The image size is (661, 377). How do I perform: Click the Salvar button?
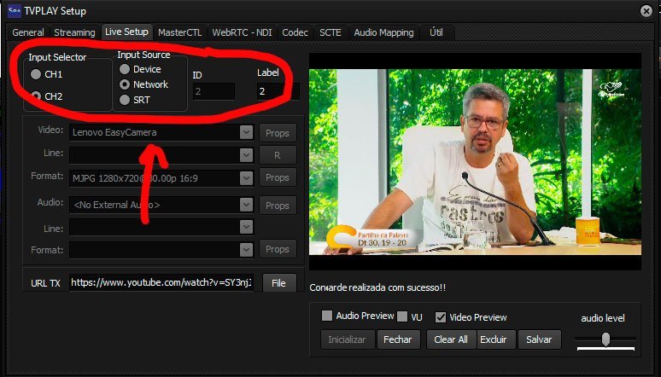pos(539,339)
